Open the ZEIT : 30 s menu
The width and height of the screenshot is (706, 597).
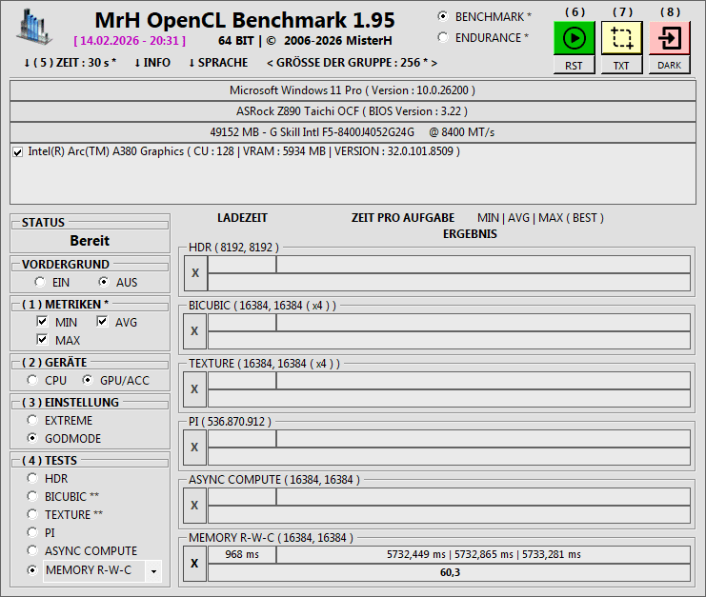click(x=70, y=63)
